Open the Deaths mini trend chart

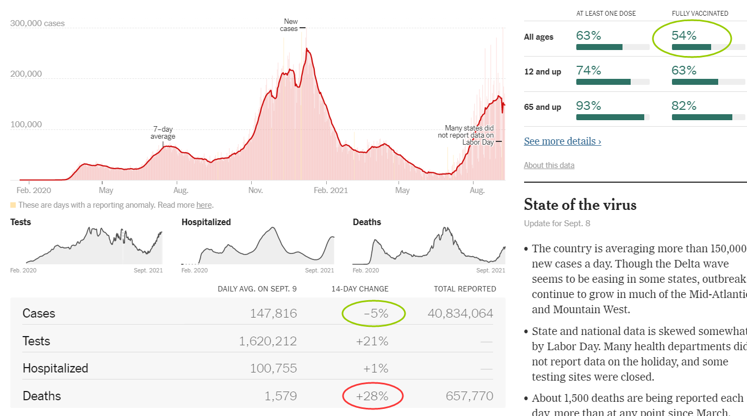click(429, 246)
